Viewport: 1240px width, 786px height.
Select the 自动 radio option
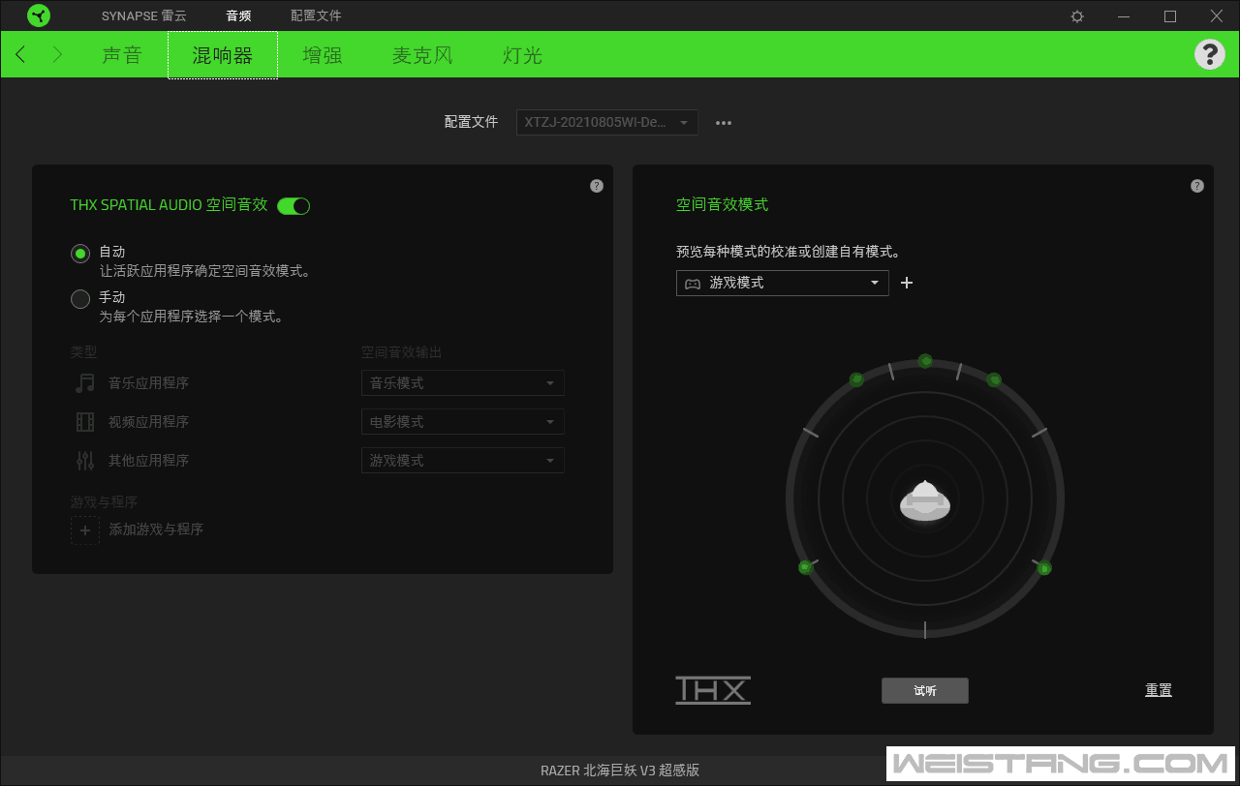80,253
